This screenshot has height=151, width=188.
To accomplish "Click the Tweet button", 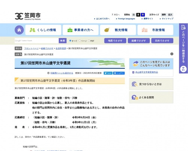I will click(108, 73).
